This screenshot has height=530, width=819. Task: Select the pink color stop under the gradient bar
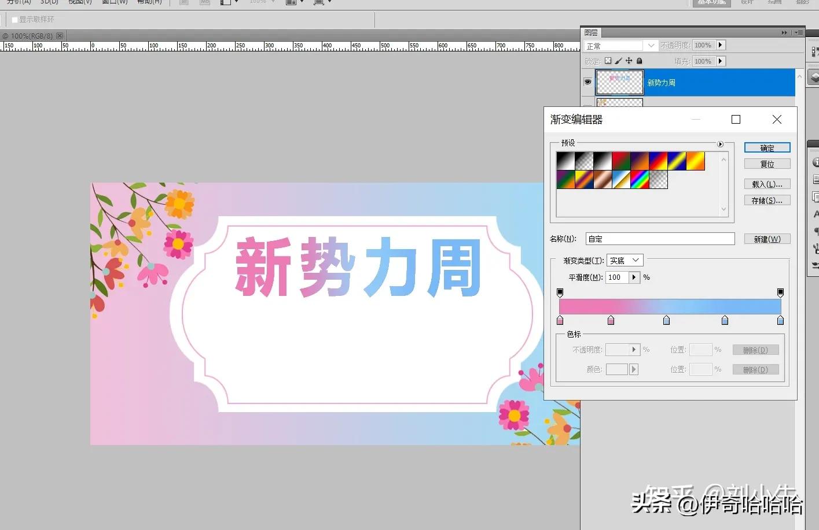click(560, 320)
